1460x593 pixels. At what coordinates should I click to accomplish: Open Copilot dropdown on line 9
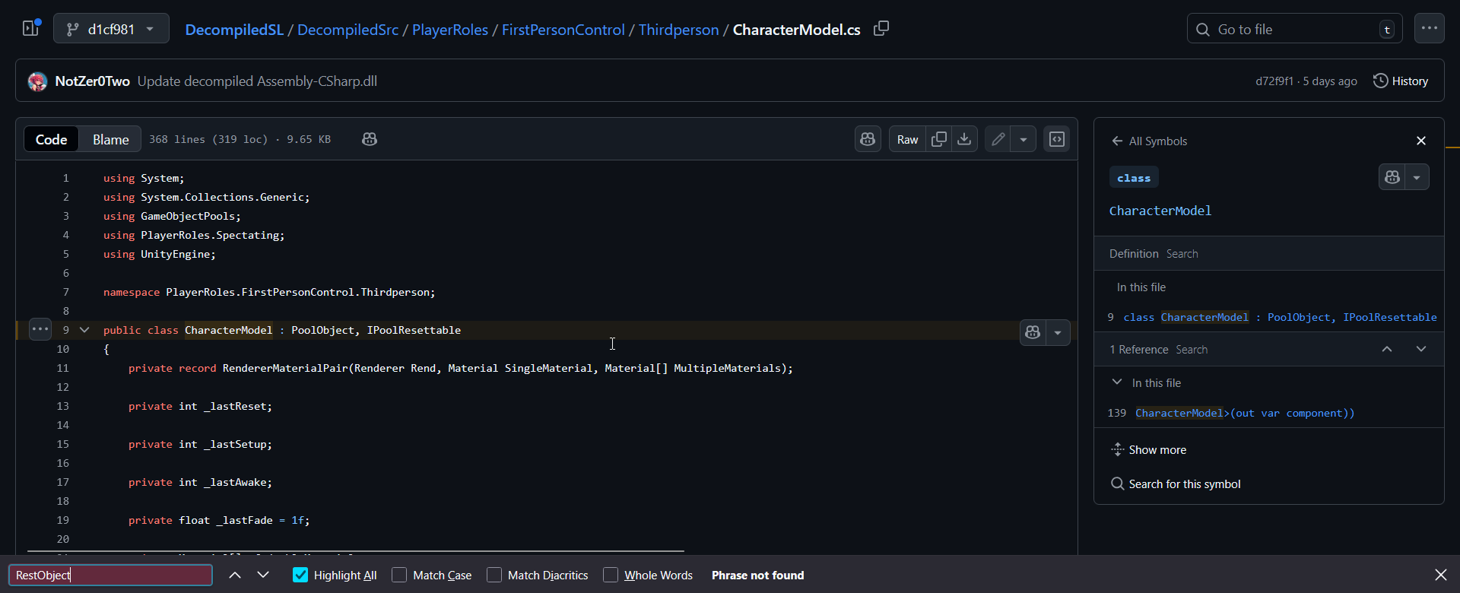(x=1058, y=332)
